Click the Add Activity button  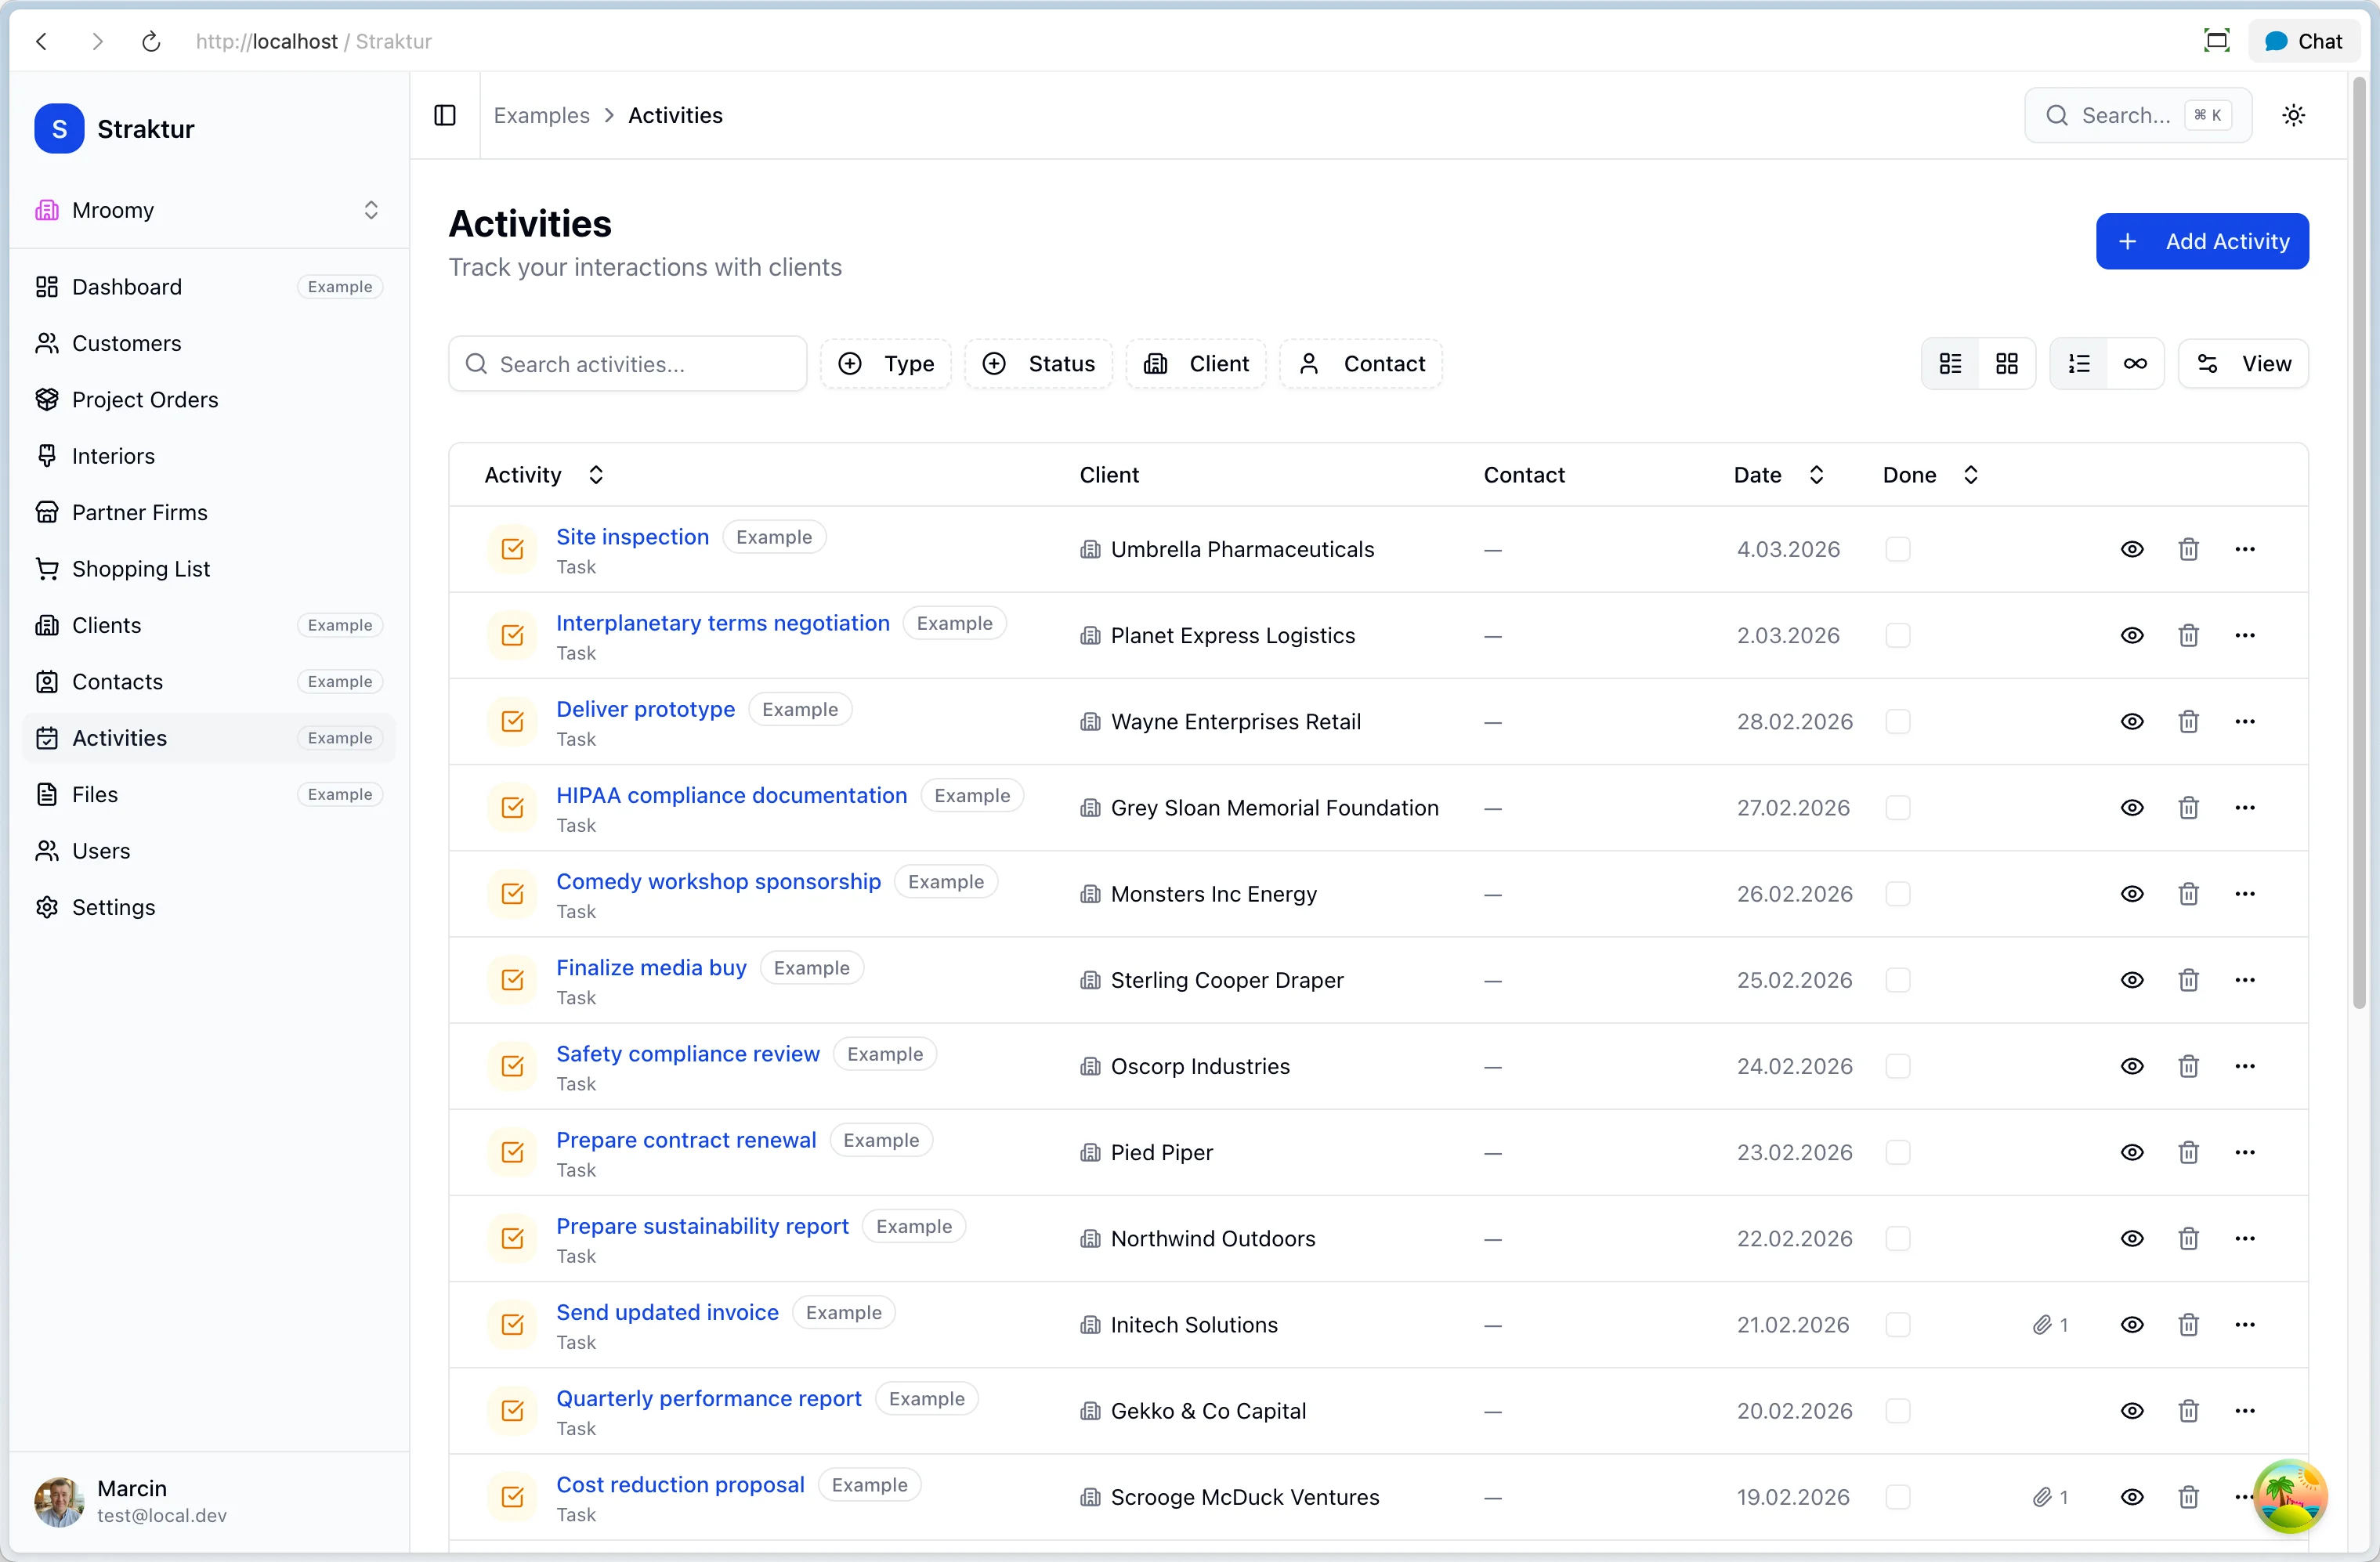click(x=2203, y=241)
